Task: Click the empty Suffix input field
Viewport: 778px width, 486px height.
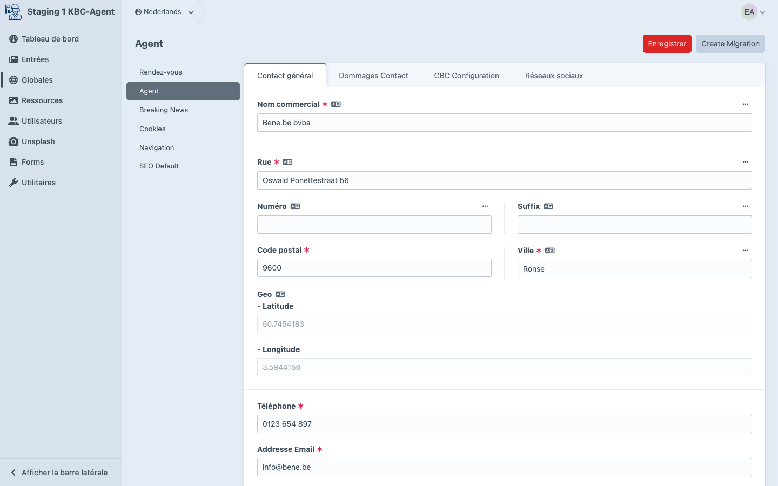Action: pos(635,225)
